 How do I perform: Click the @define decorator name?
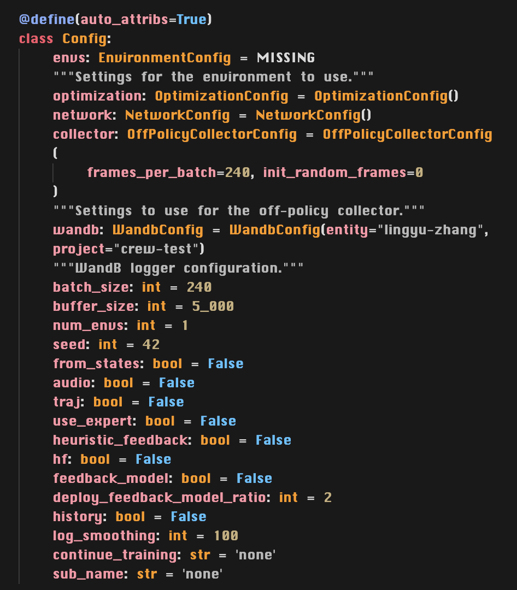click(x=46, y=19)
